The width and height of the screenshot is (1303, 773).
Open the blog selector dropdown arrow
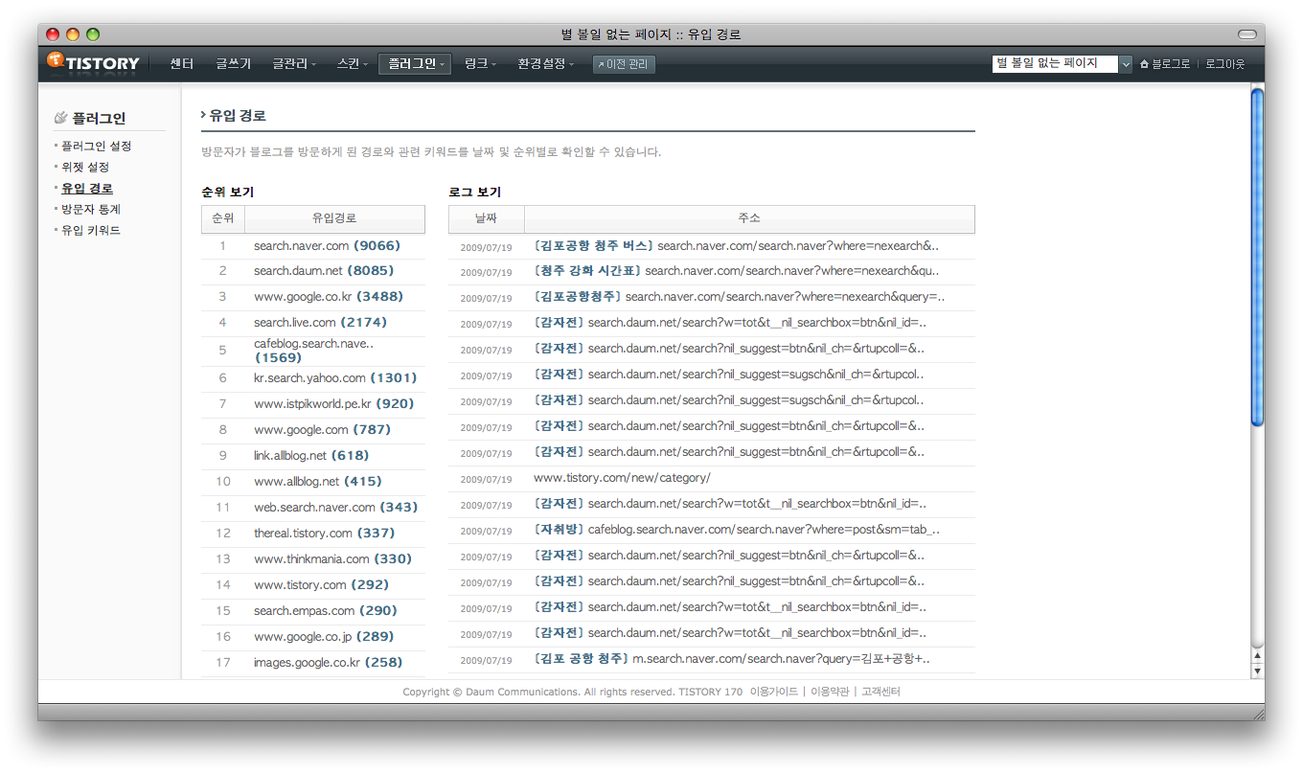1126,64
